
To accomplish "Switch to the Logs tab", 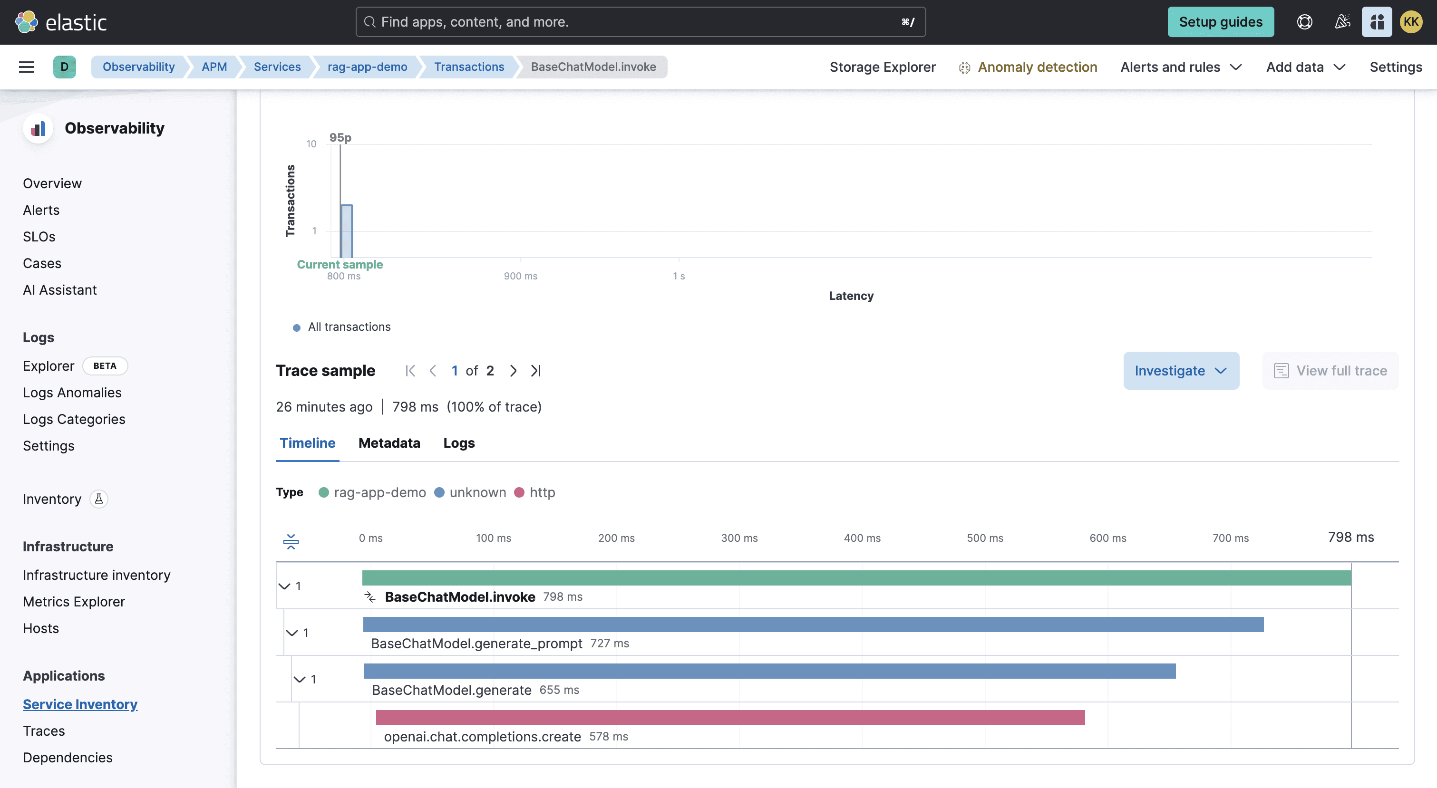I will pyautogui.click(x=458, y=443).
